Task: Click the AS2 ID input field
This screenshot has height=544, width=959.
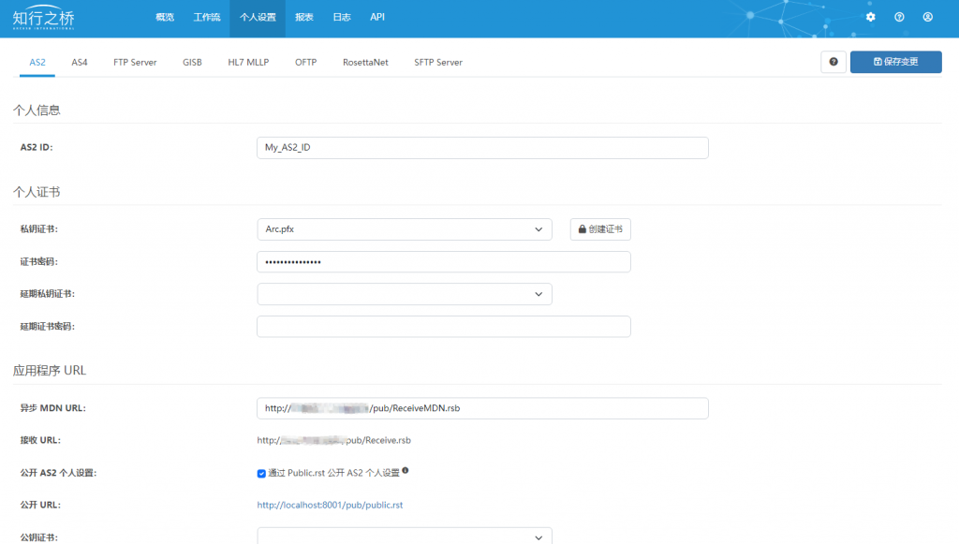Action: [482, 148]
